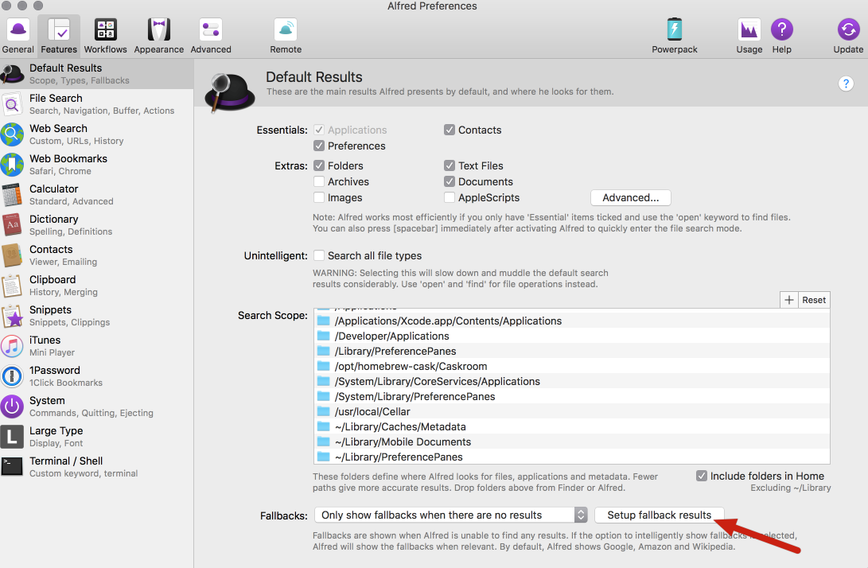868x568 pixels.
Task: Click the Setup fallback results button
Action: point(659,515)
